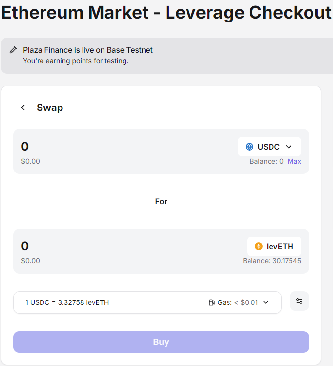Click the gas pump icon
Viewport: 333px width, 366px height.
pos(212,302)
